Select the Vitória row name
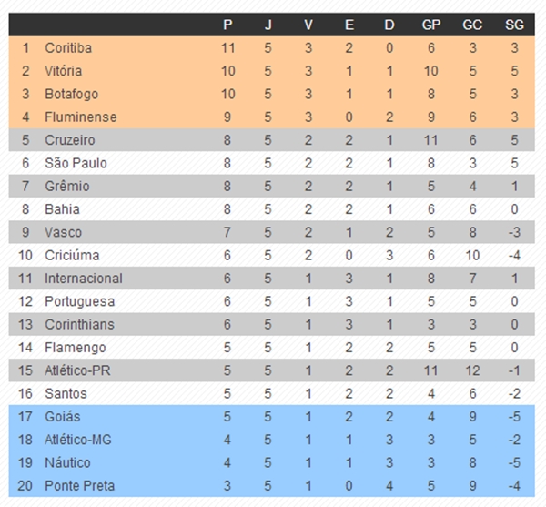 (64, 71)
